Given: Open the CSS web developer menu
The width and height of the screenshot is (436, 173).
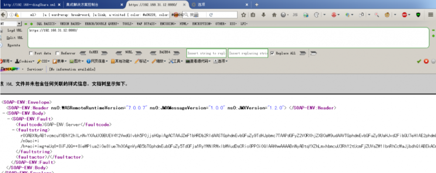Looking at the screenshot, I should [44, 61].
